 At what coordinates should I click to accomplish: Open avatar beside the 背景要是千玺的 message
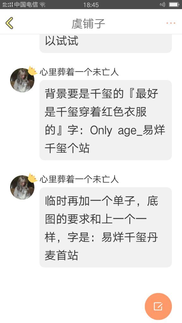[x=22, y=80]
